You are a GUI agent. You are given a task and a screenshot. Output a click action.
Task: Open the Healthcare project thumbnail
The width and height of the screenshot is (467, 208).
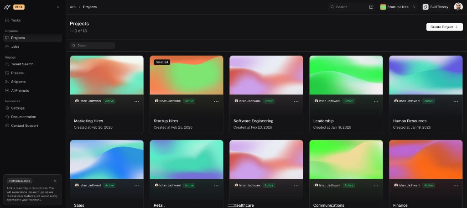[x=266, y=160]
